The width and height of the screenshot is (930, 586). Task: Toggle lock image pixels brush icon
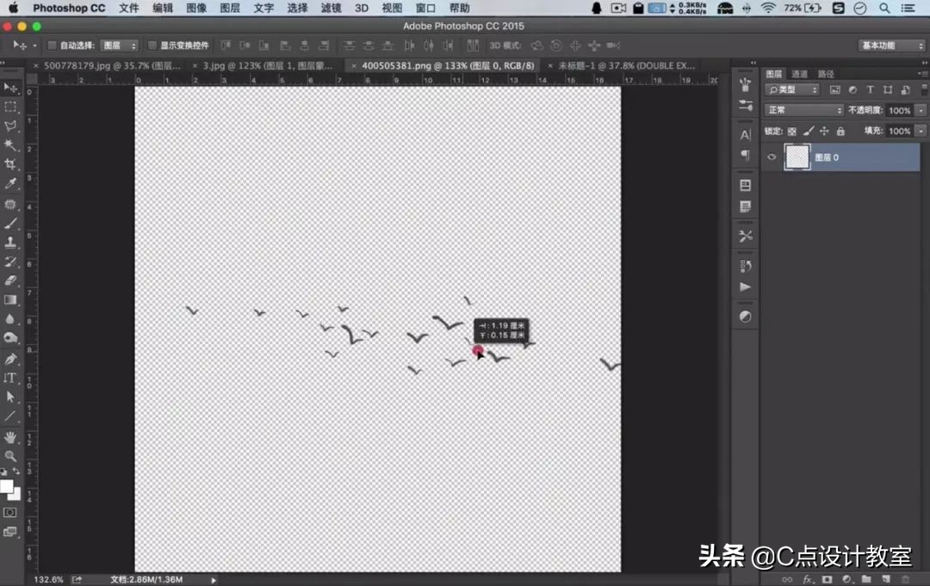pyautogui.click(x=808, y=132)
